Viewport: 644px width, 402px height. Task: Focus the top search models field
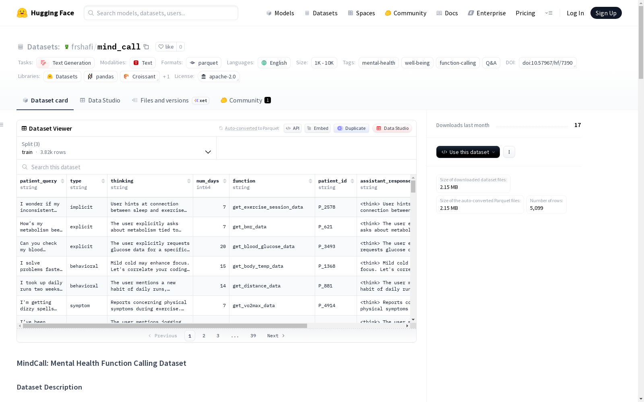click(161, 13)
